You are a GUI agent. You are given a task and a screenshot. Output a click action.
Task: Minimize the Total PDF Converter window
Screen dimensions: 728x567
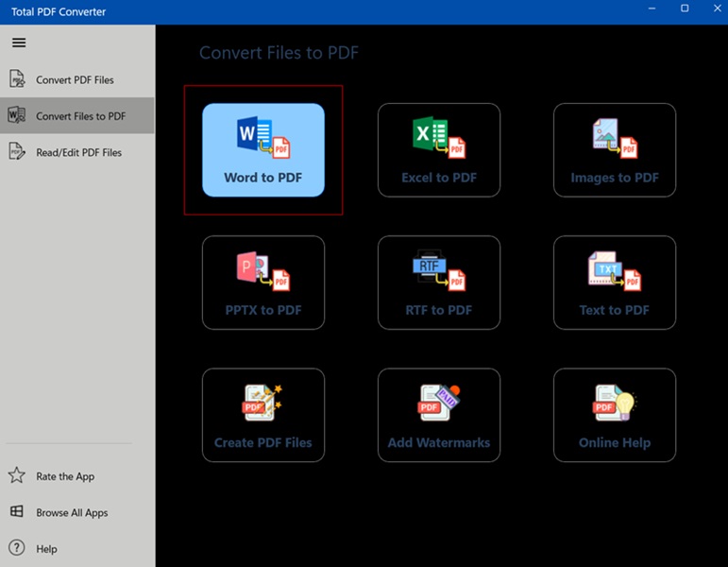652,9
